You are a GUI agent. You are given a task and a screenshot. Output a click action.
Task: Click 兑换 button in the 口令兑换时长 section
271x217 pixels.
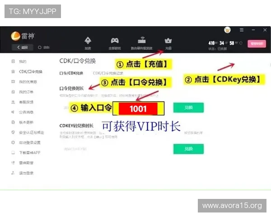[x=188, y=108]
